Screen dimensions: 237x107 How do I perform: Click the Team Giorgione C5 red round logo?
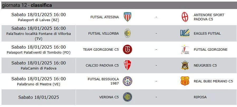pos(127,49)
